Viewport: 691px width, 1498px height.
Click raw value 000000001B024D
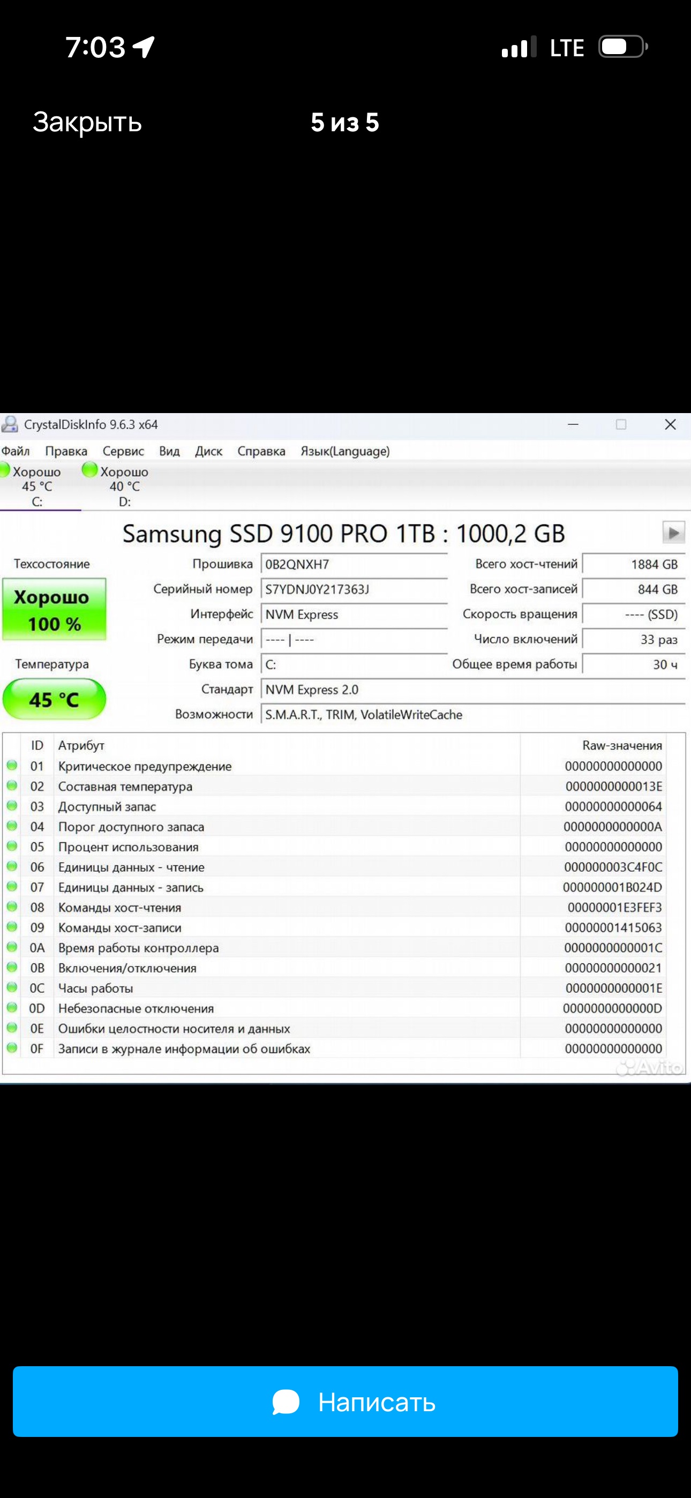pyautogui.click(x=612, y=887)
